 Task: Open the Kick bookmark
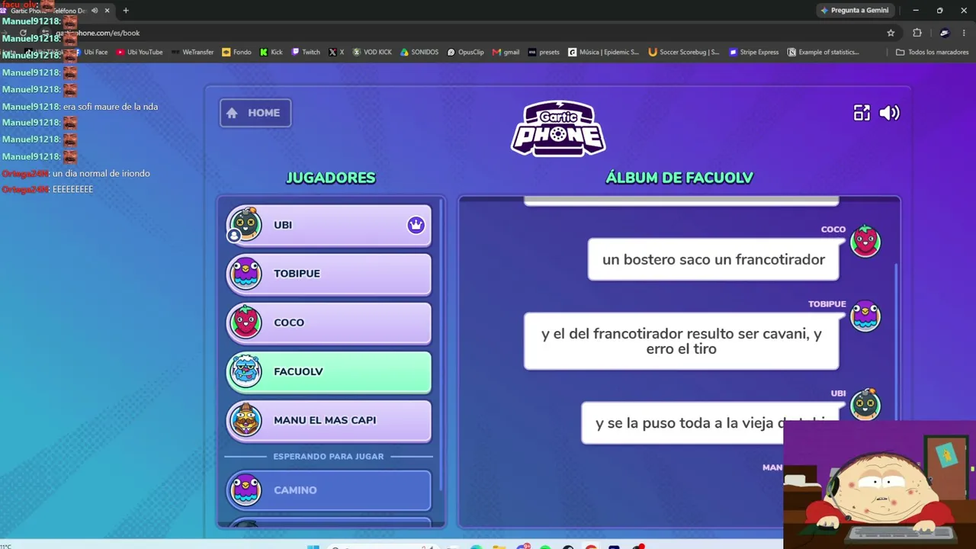[271, 52]
